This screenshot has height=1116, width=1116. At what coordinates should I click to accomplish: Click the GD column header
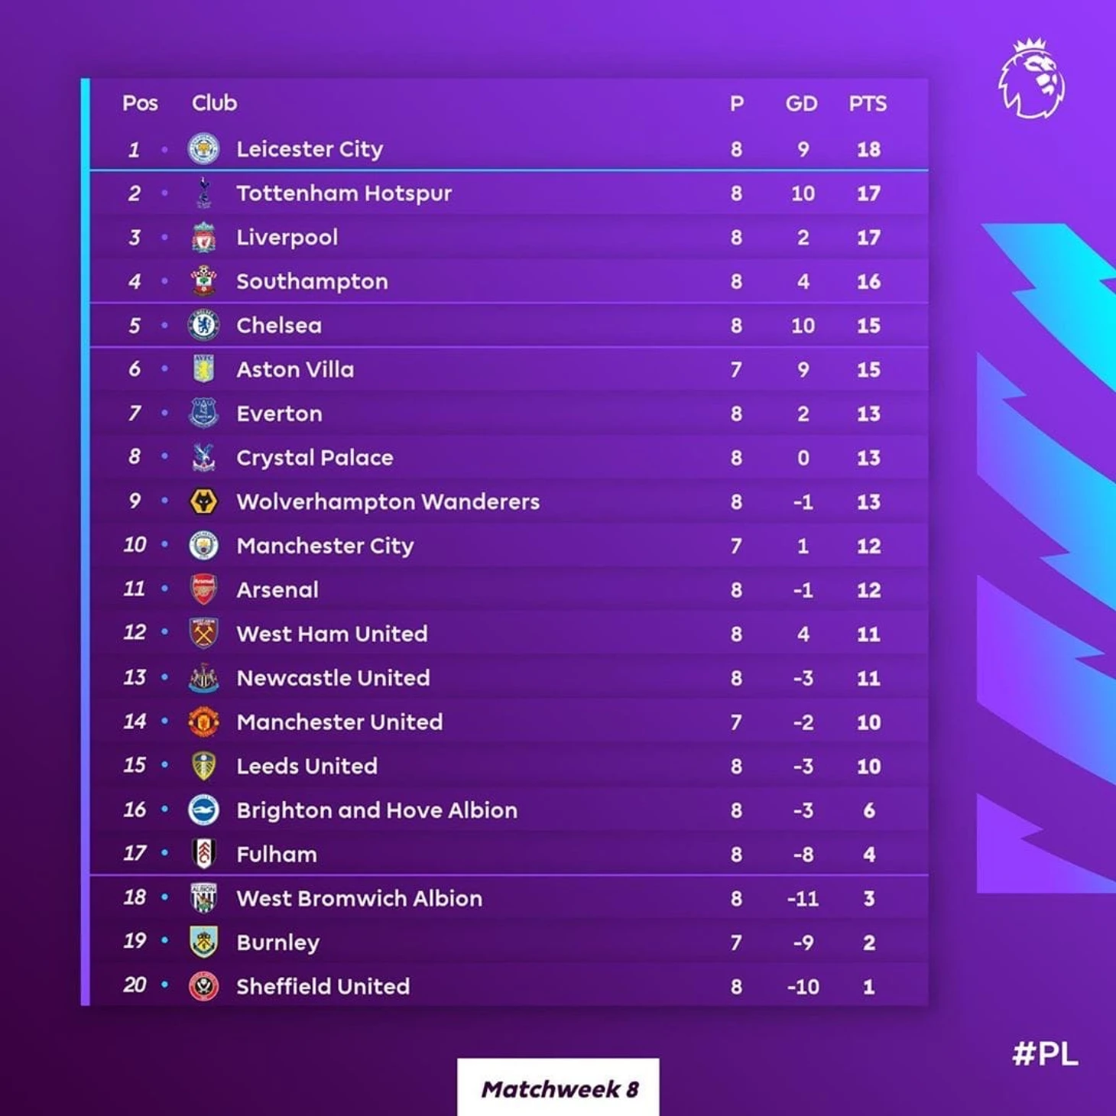[x=801, y=103]
